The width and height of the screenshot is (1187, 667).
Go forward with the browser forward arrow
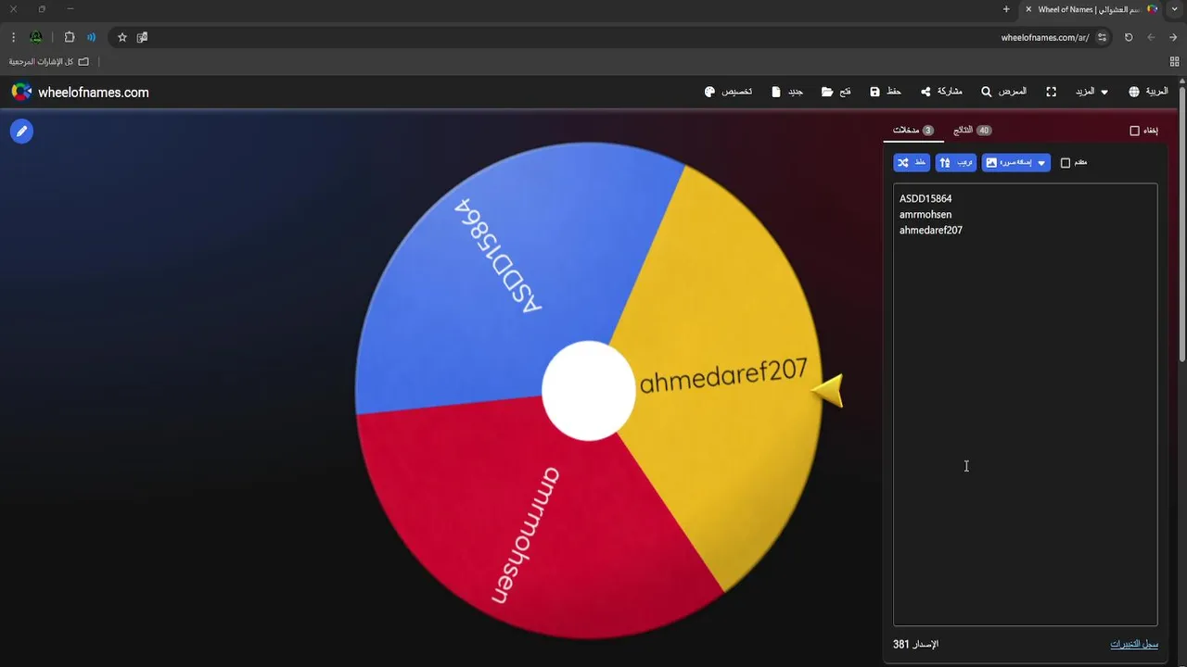[x=1173, y=37]
